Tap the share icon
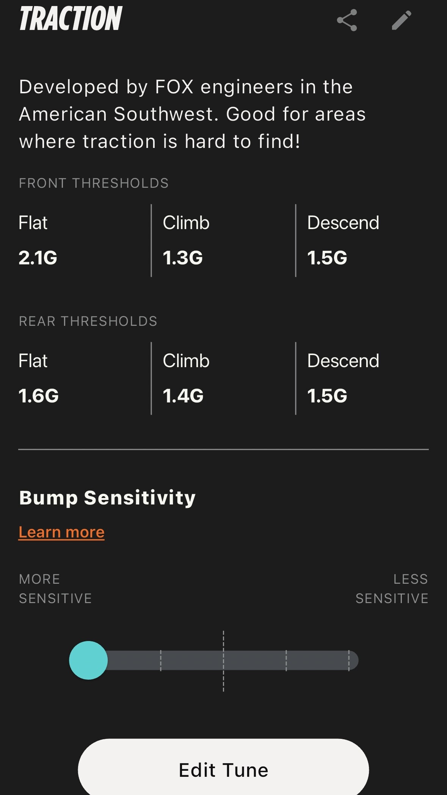The height and width of the screenshot is (795, 447). (347, 20)
